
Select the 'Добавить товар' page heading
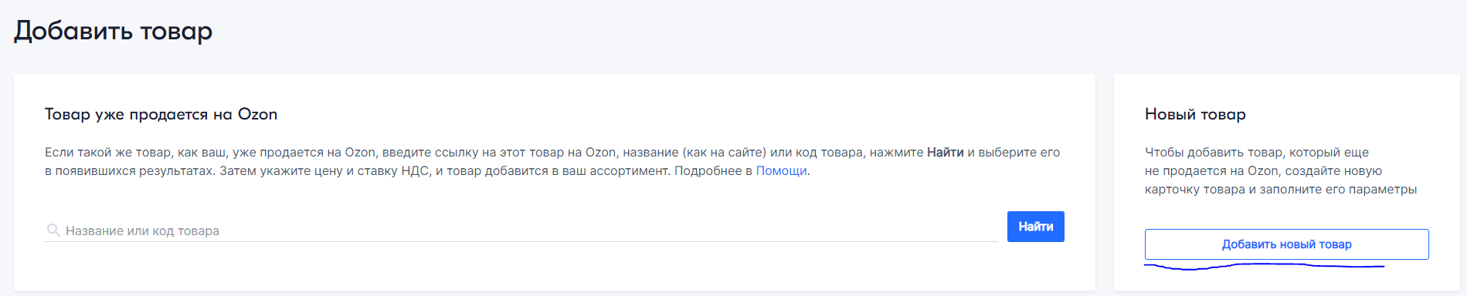[113, 31]
